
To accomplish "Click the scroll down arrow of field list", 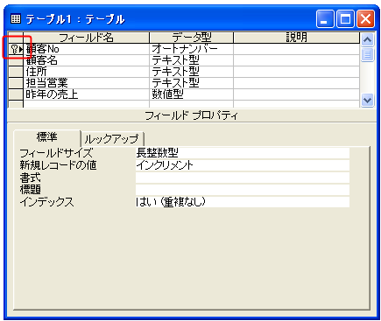I will [367, 101].
